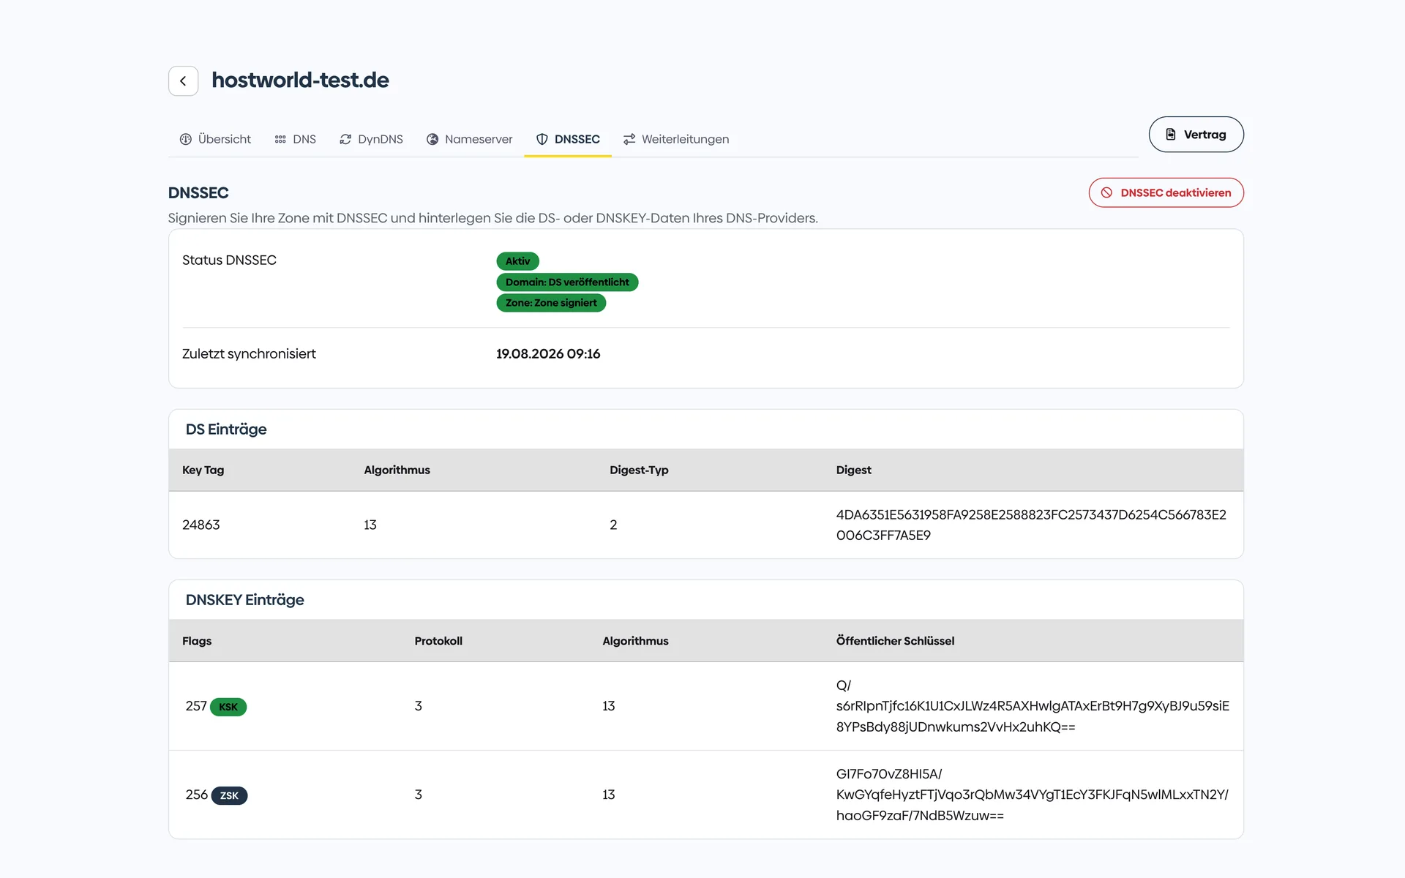Click the DNSSEC shield icon
The width and height of the screenshot is (1405, 878).
tap(542, 139)
